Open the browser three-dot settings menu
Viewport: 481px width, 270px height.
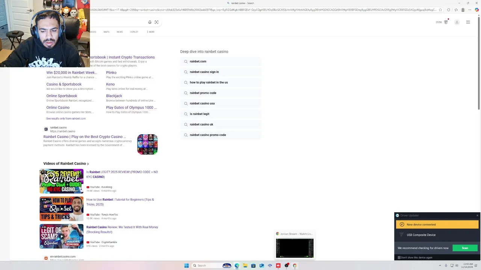click(x=470, y=10)
